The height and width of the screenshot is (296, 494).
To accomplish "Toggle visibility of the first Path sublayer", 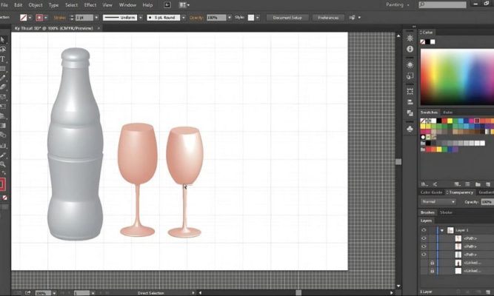I will click(424, 238).
